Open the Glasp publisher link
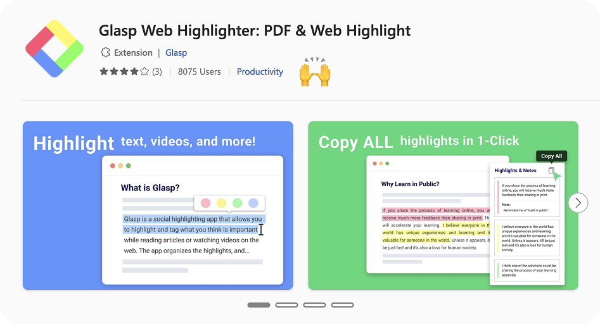This screenshot has width=600, height=324. tap(176, 53)
